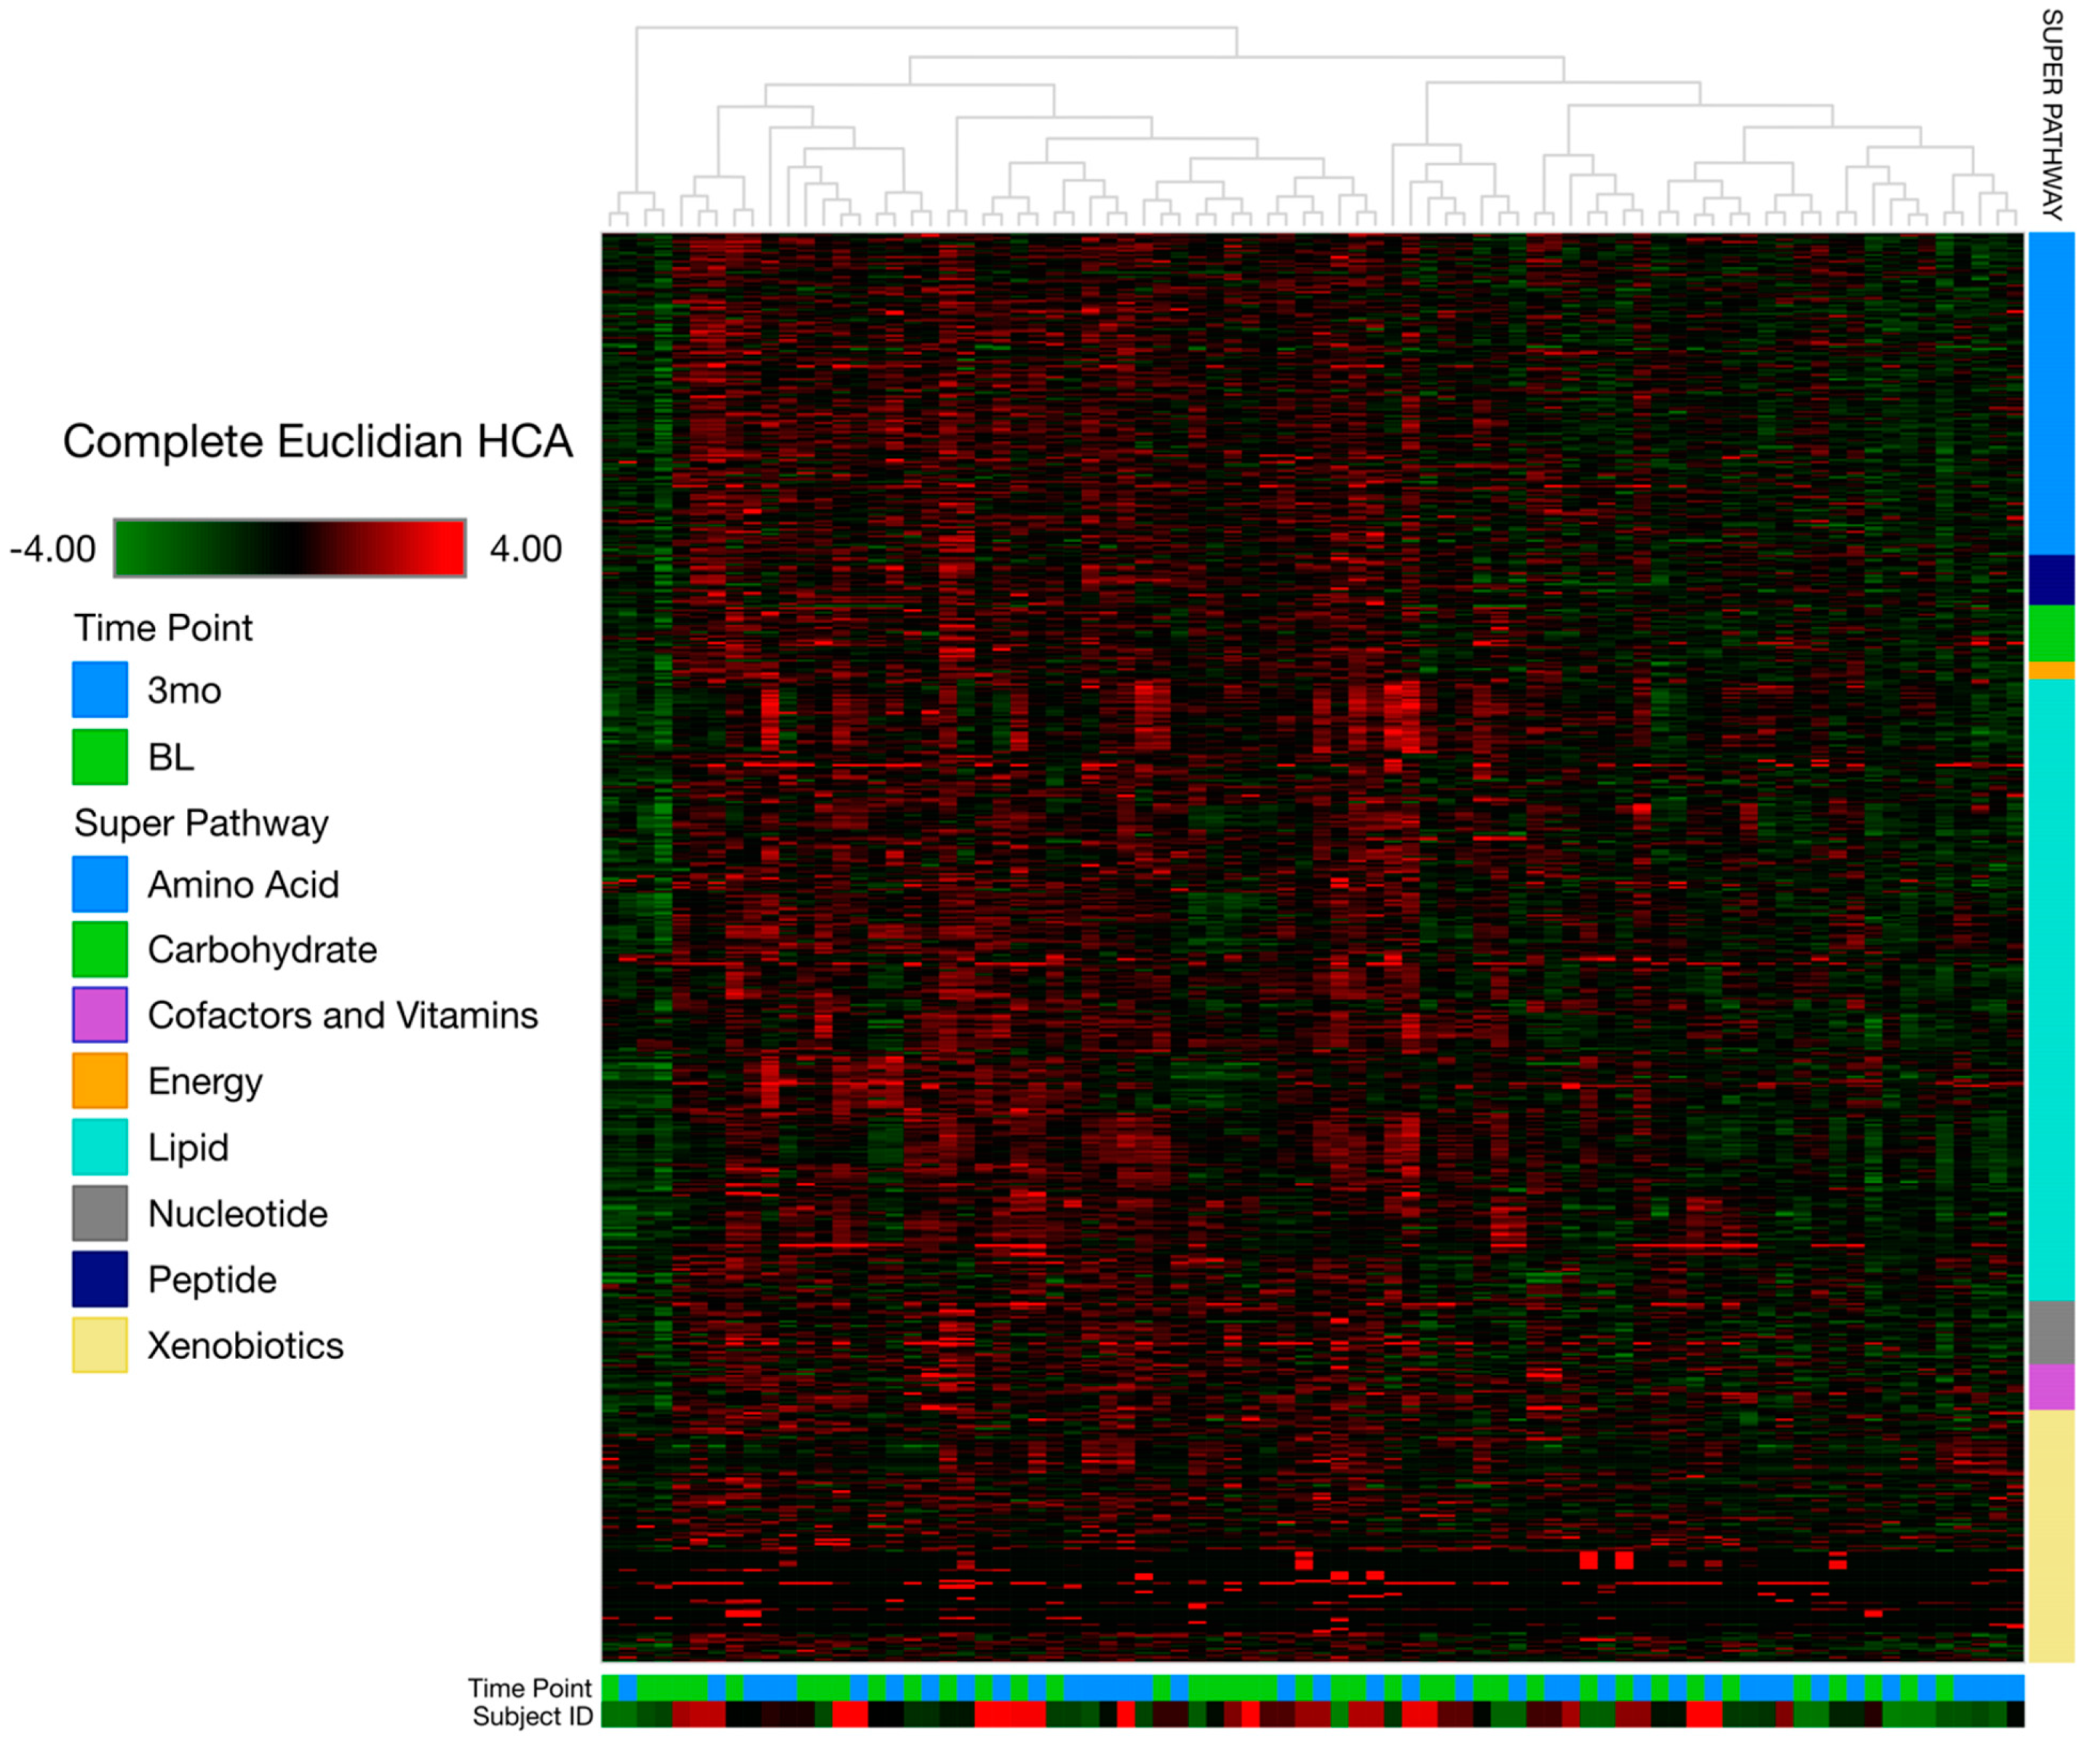This screenshot has height=1741, width=2100.
Task: Click the Time Point row label
Action: click(x=529, y=1688)
